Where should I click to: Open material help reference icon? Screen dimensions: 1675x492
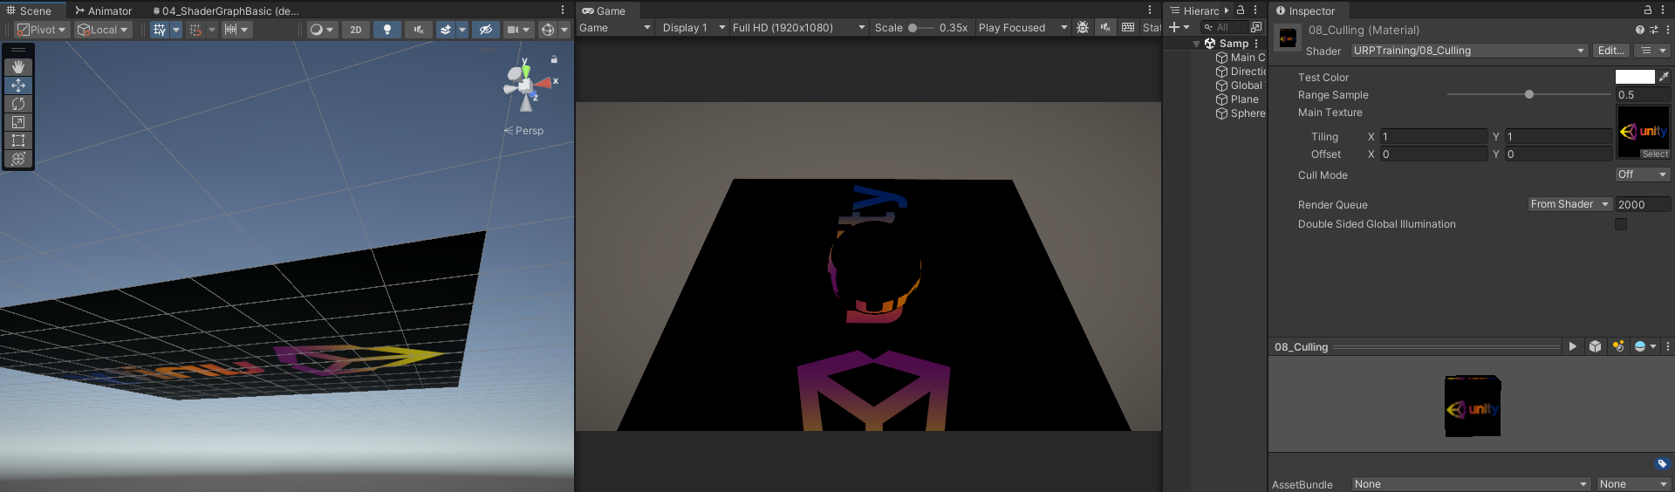tap(1639, 30)
